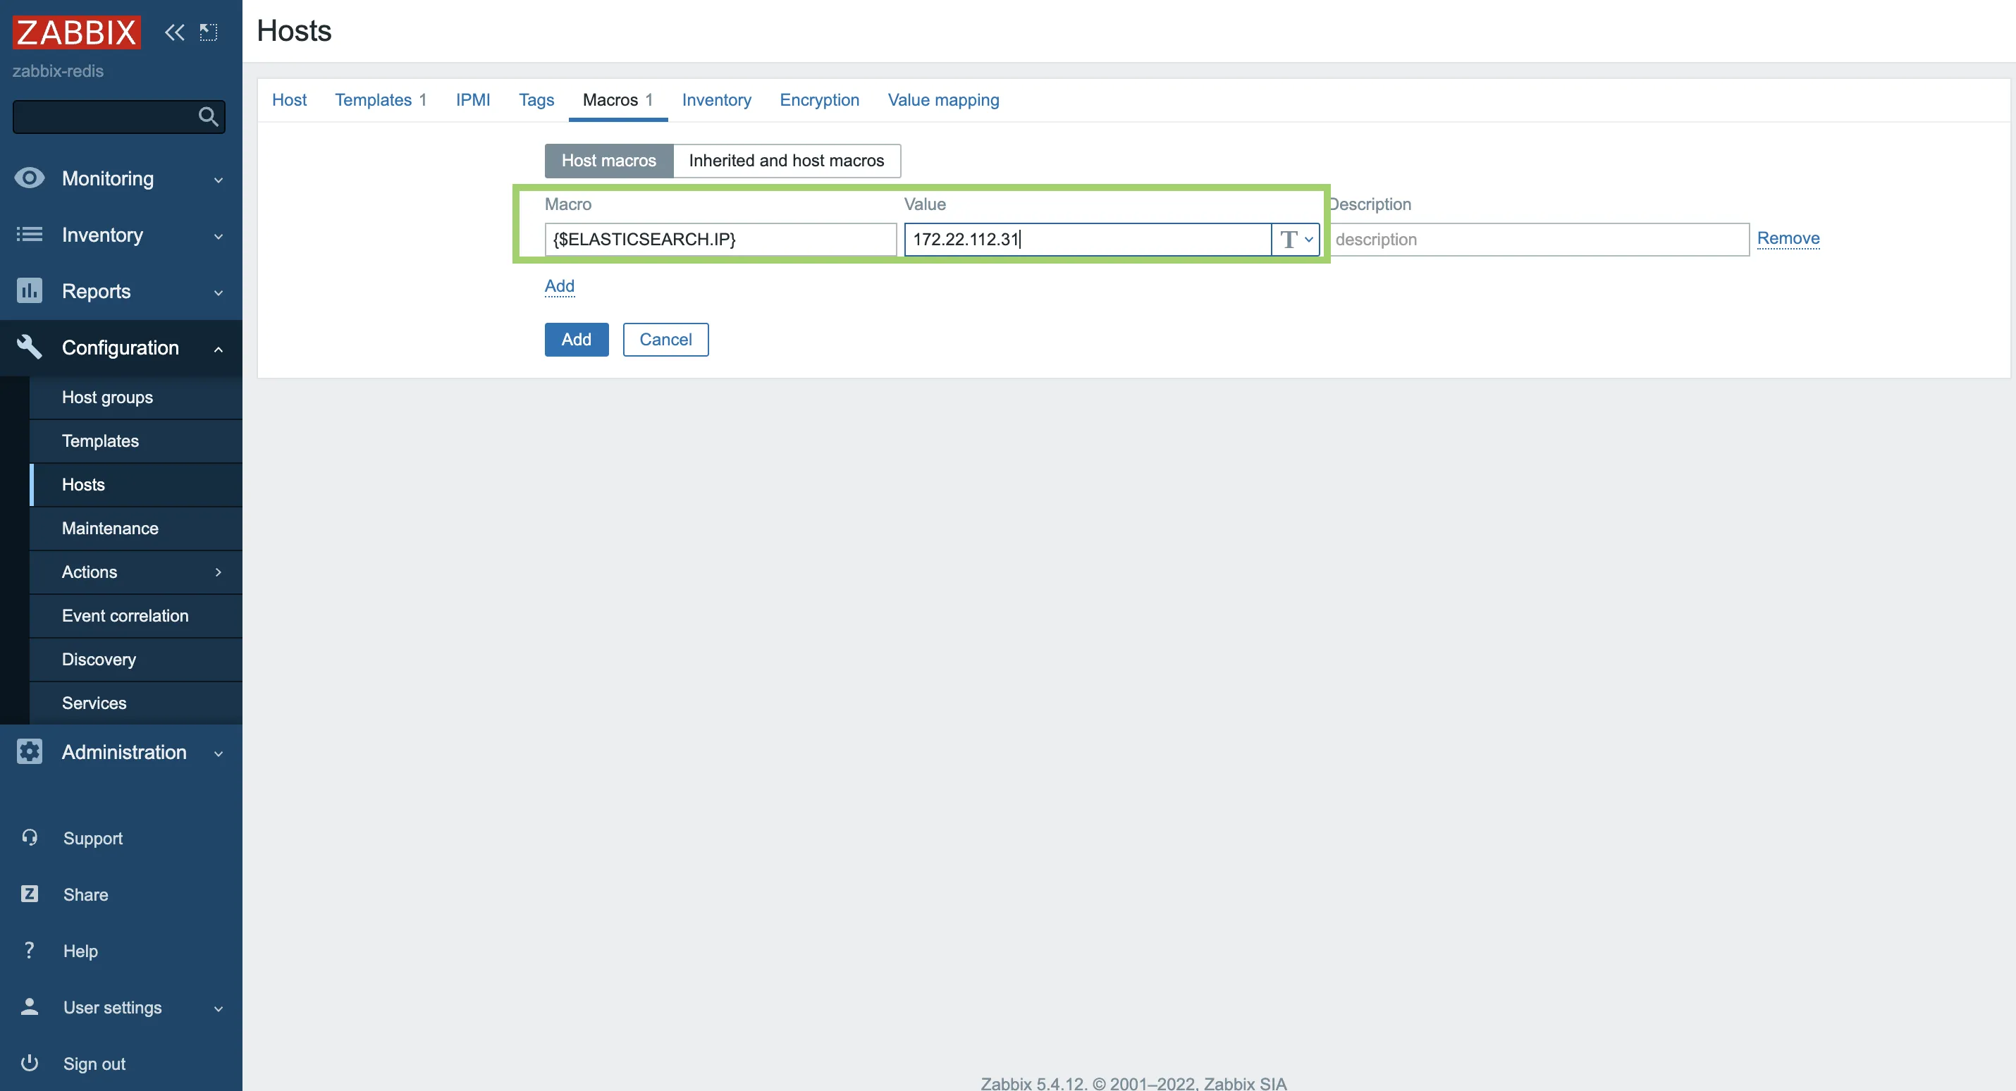Click the Configuration section icon
This screenshot has height=1091, width=2016.
(30, 347)
